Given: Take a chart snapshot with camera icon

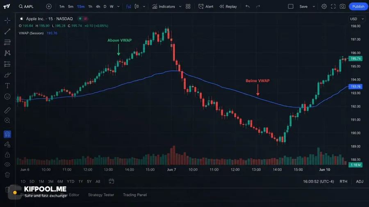Looking at the screenshot, I should click(343, 7).
